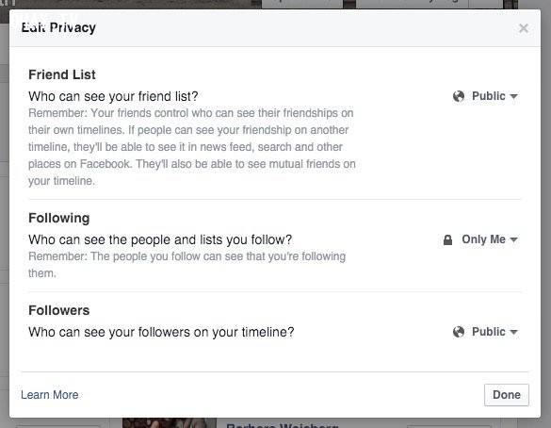The width and height of the screenshot is (551, 428).
Task: Click the globe icon beside Friend List Public
Action: pyautogui.click(x=459, y=96)
